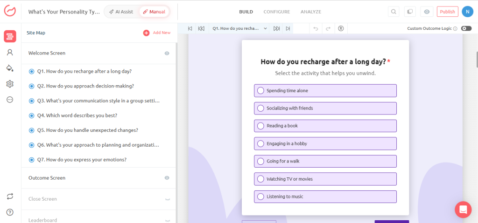
Task: Open the accessibility person icon
Action: 341,28
